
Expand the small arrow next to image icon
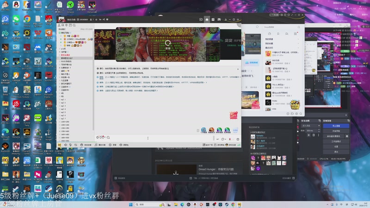pyautogui.click(x=105, y=137)
